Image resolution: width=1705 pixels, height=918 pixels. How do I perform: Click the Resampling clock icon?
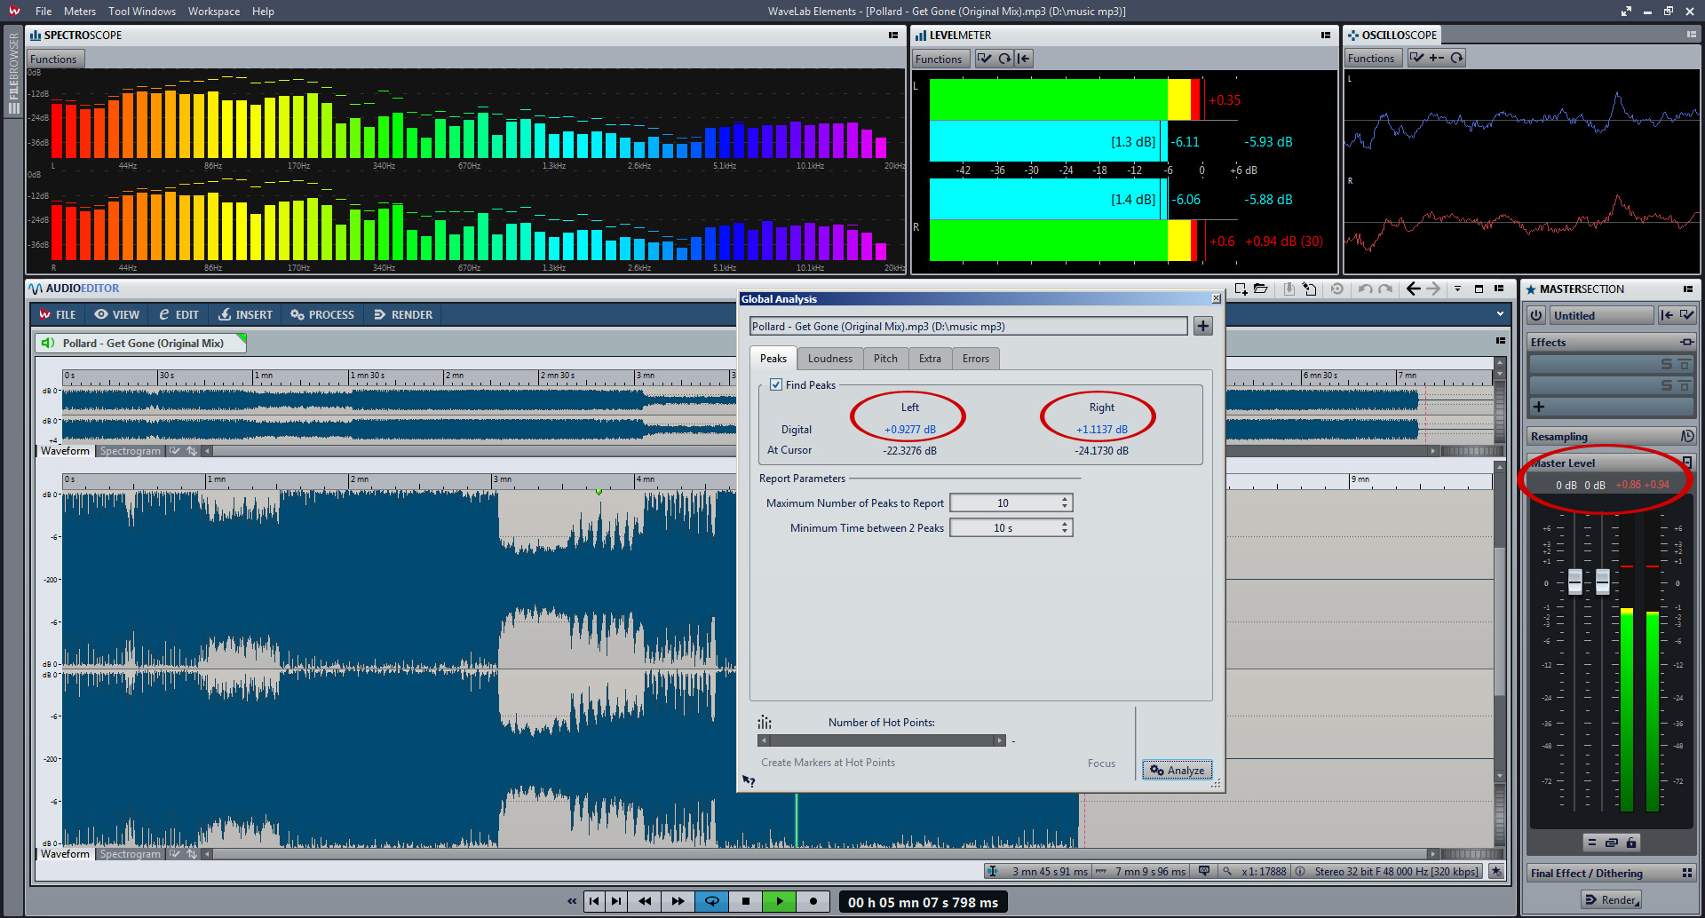pyautogui.click(x=1687, y=436)
